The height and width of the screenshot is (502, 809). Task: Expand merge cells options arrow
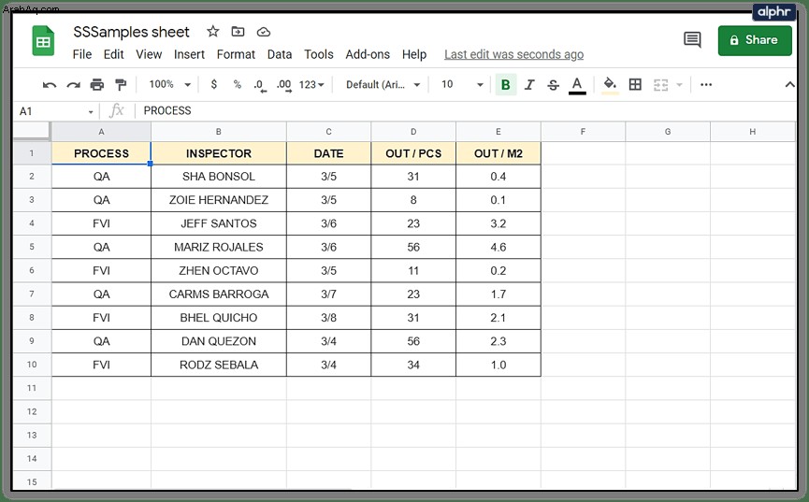tap(679, 85)
